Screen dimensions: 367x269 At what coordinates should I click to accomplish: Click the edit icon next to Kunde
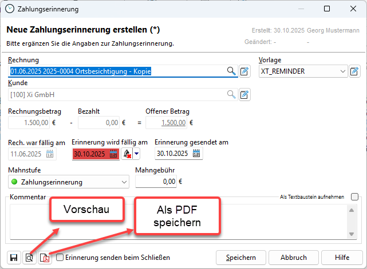point(245,94)
